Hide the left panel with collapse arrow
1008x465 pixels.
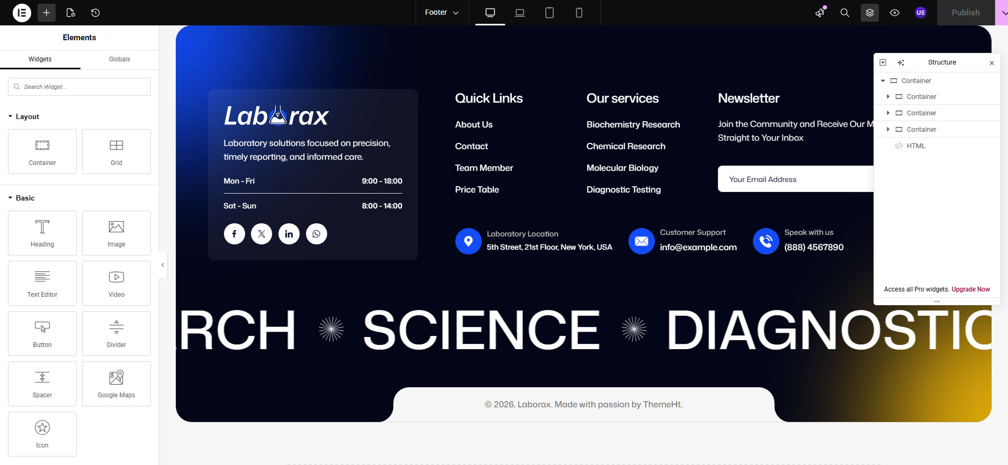click(x=163, y=265)
